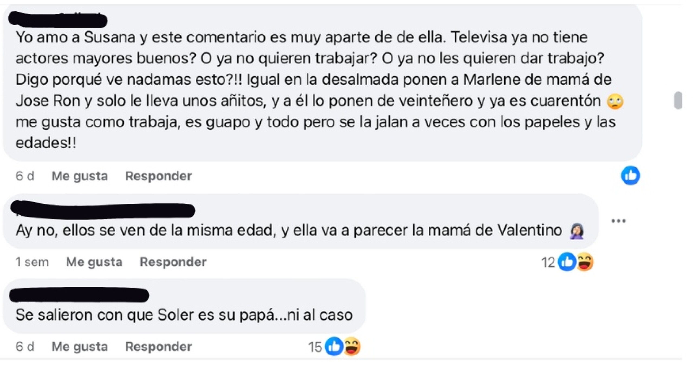693x390 pixels.
Task: Reply to the comment about Valentino's mamá
Action: click(173, 262)
